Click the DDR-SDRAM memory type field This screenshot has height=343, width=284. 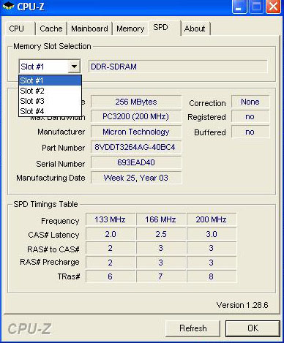(x=178, y=67)
